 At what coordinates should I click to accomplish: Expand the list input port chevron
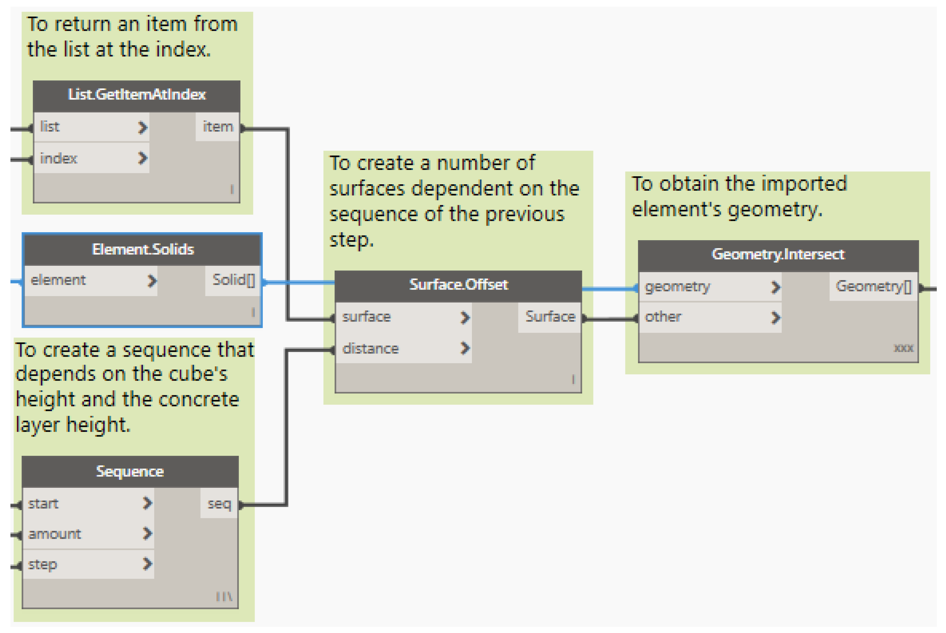pyautogui.click(x=142, y=127)
